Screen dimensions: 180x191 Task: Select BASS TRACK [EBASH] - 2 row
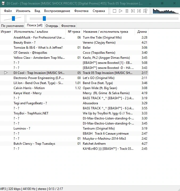pyautogui.click(x=74, y=98)
